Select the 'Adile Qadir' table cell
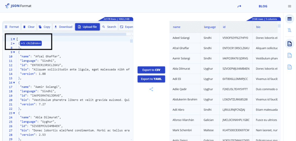296x141 pixels. (x=185, y=89)
